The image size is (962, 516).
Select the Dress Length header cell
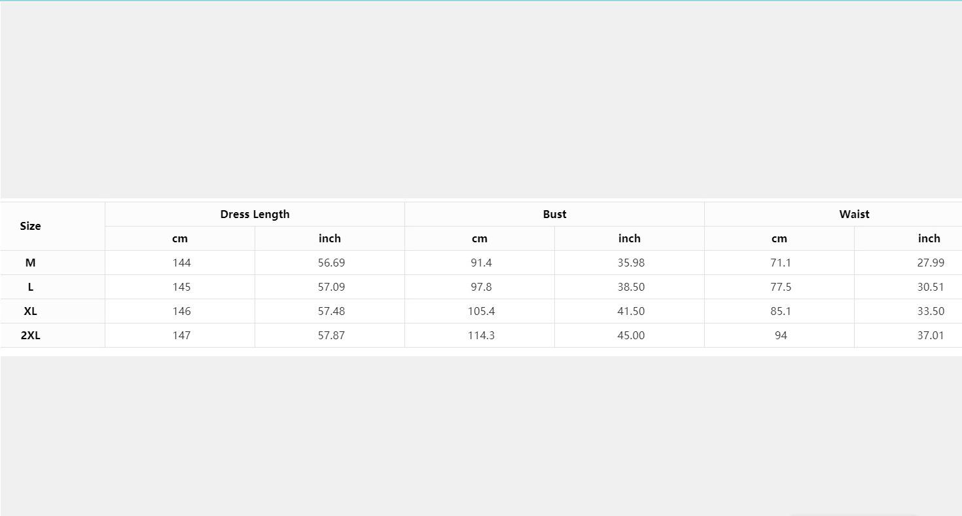(255, 214)
